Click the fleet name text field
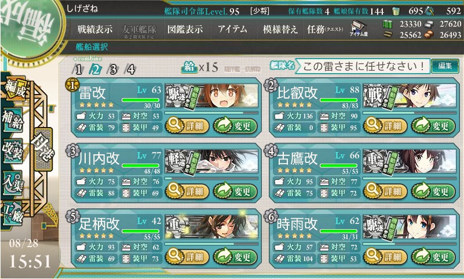 (363, 66)
